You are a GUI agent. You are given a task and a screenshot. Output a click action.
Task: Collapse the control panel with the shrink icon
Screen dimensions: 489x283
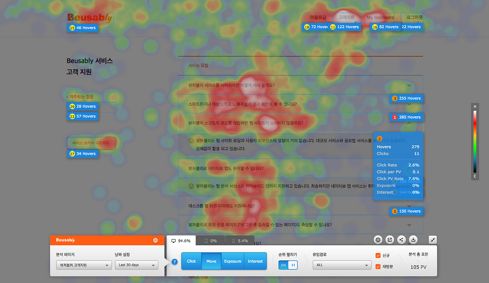433,239
